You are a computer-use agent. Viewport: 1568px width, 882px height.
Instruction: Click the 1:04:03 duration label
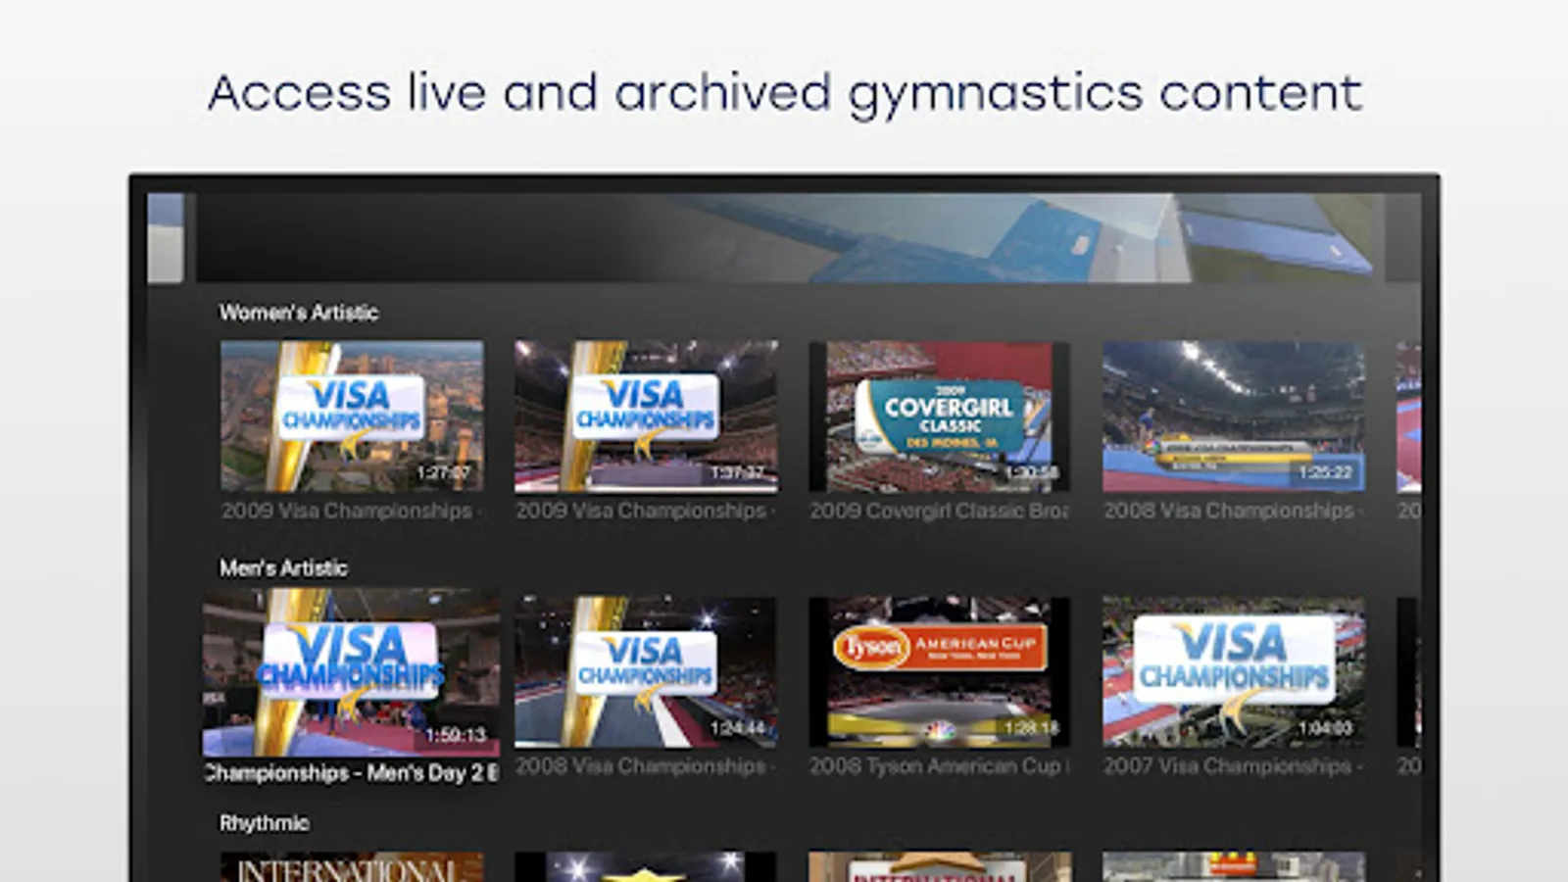(x=1325, y=728)
